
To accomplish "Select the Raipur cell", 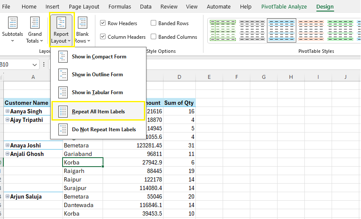I will [x=83, y=179].
